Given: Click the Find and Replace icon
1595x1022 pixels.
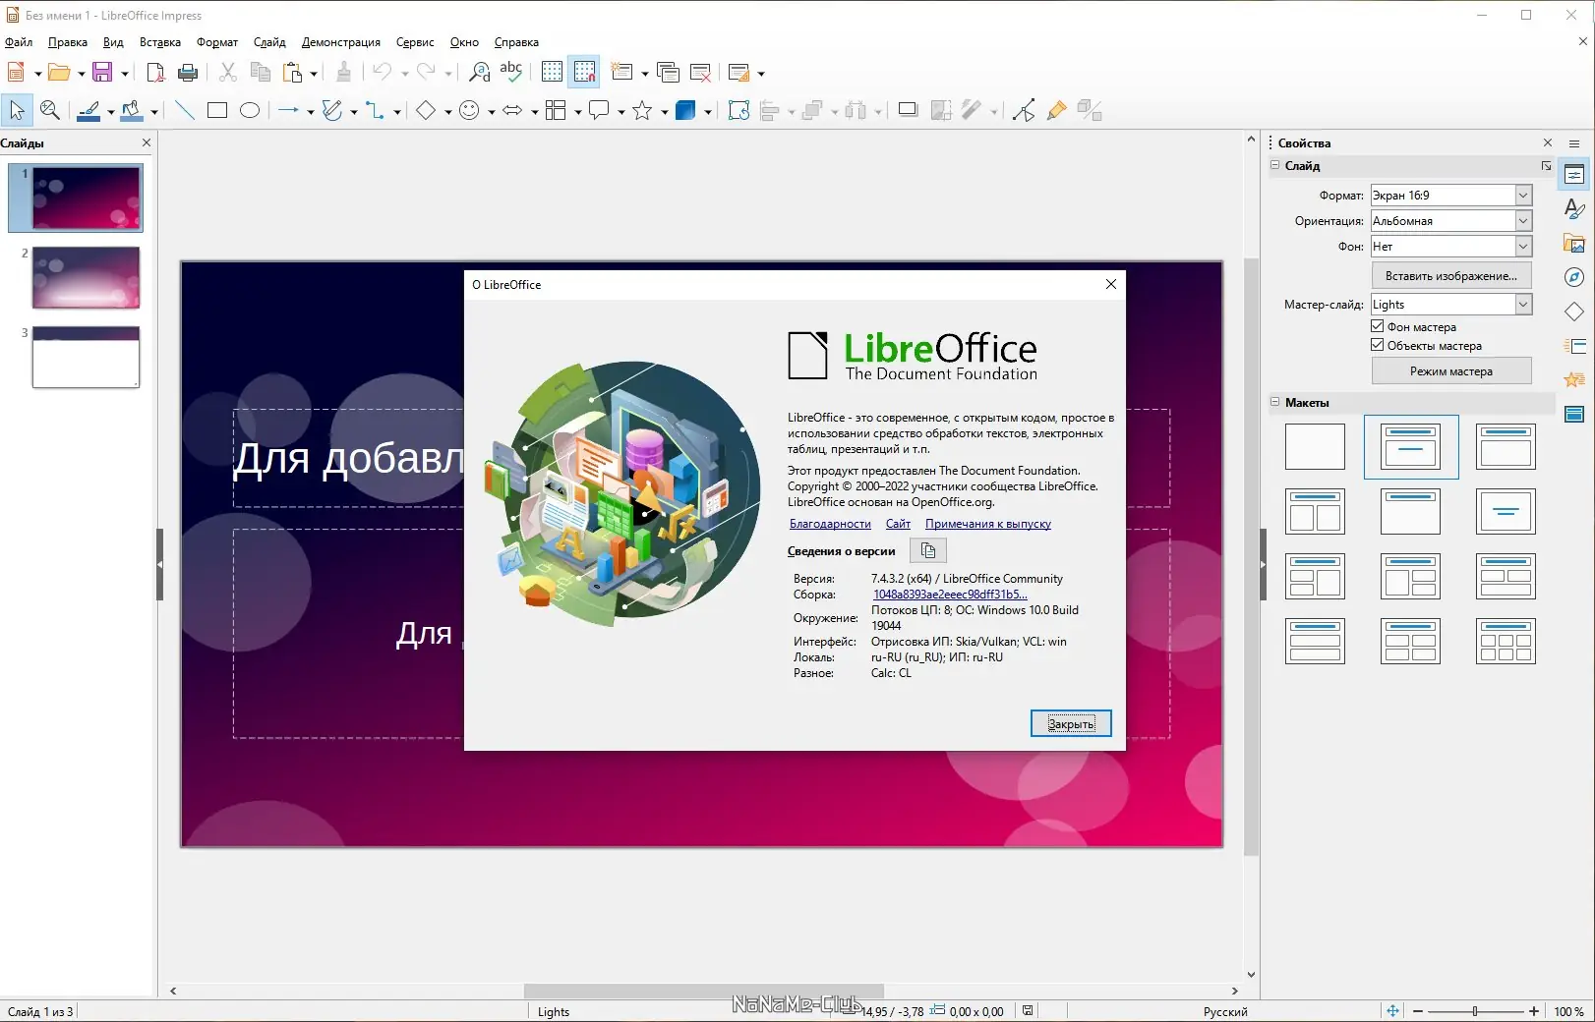Looking at the screenshot, I should [479, 72].
